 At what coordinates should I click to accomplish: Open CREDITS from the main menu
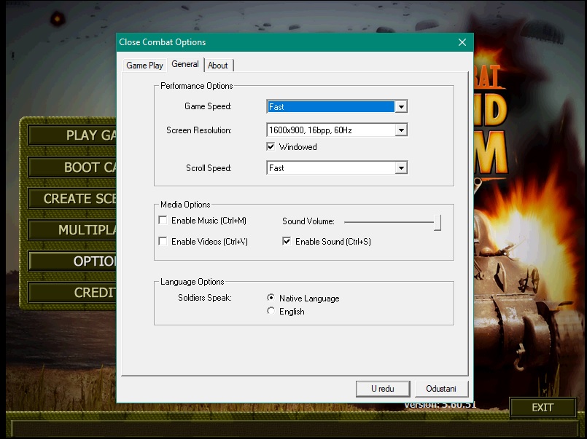click(72, 293)
